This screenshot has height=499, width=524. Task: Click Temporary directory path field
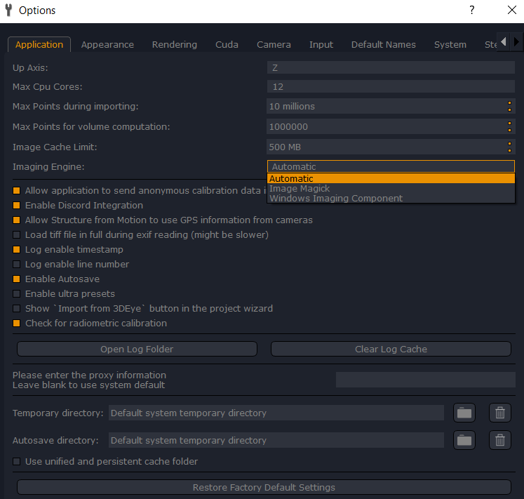(276, 413)
